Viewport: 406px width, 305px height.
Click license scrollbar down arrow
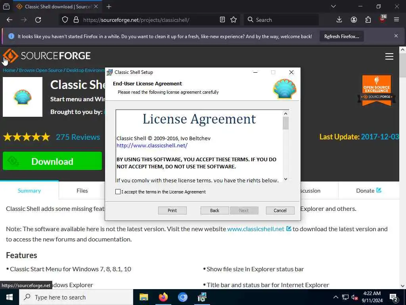[285, 179]
